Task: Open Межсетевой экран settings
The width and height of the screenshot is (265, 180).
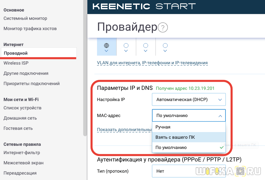Action: pyautogui.click(x=23, y=163)
